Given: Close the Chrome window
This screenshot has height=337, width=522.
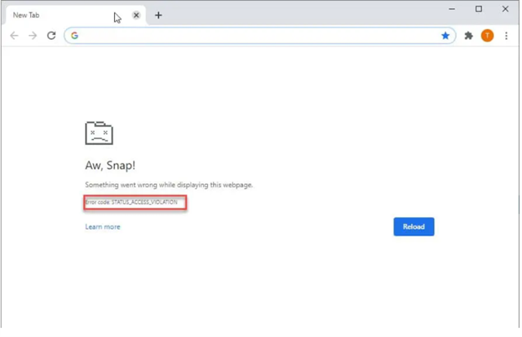Looking at the screenshot, I should pyautogui.click(x=506, y=9).
